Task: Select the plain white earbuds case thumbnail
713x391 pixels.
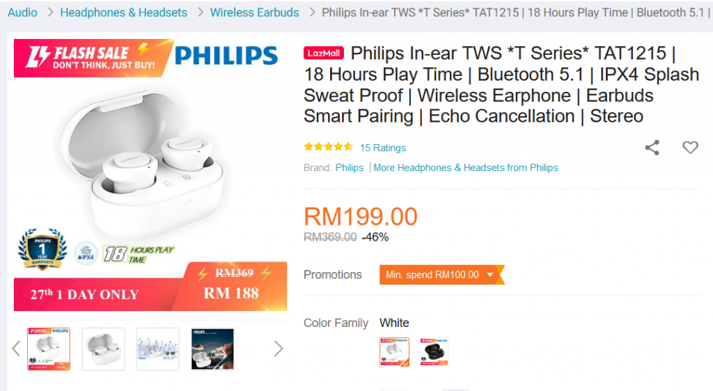Action: 103,349
